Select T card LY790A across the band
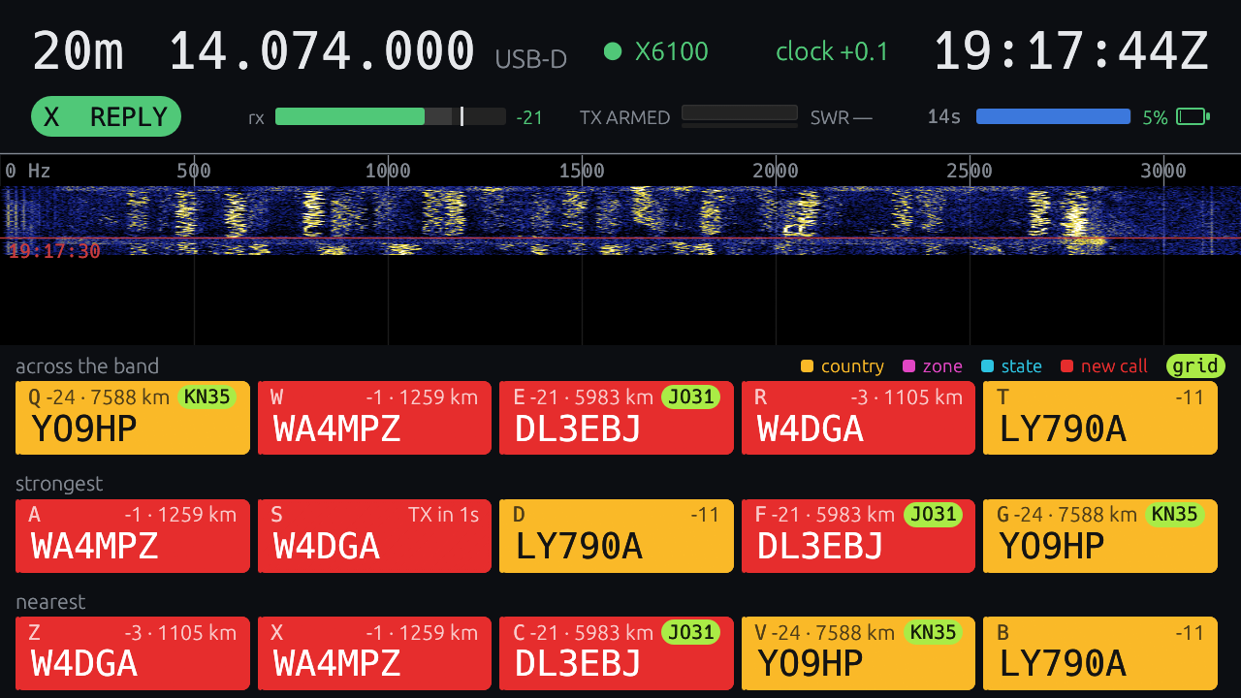Screen dimensions: 1241x698 1100,418
